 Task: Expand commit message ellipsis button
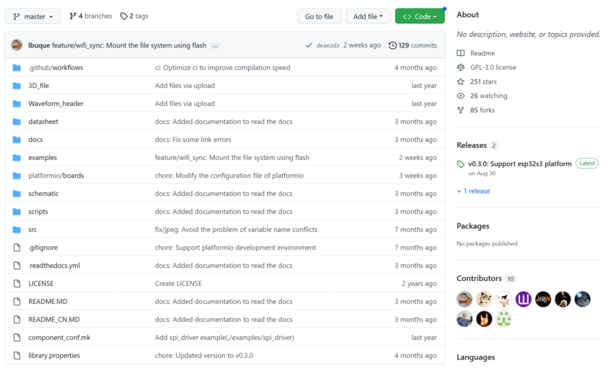216,46
